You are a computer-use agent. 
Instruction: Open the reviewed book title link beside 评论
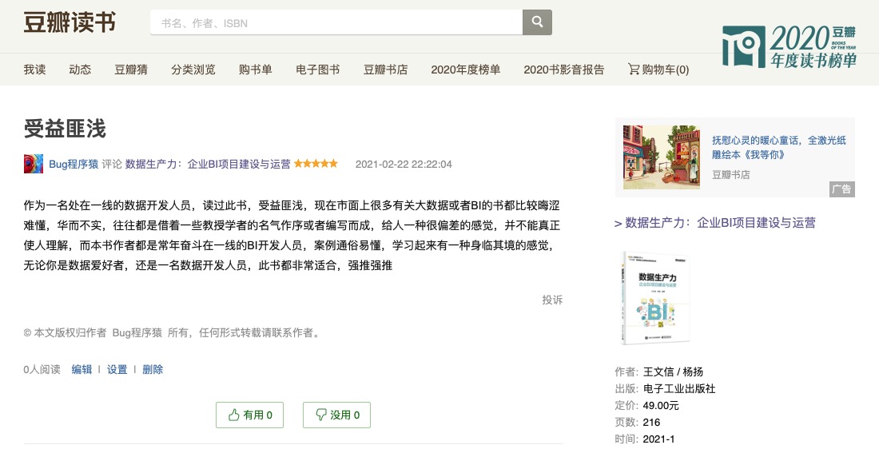(208, 164)
